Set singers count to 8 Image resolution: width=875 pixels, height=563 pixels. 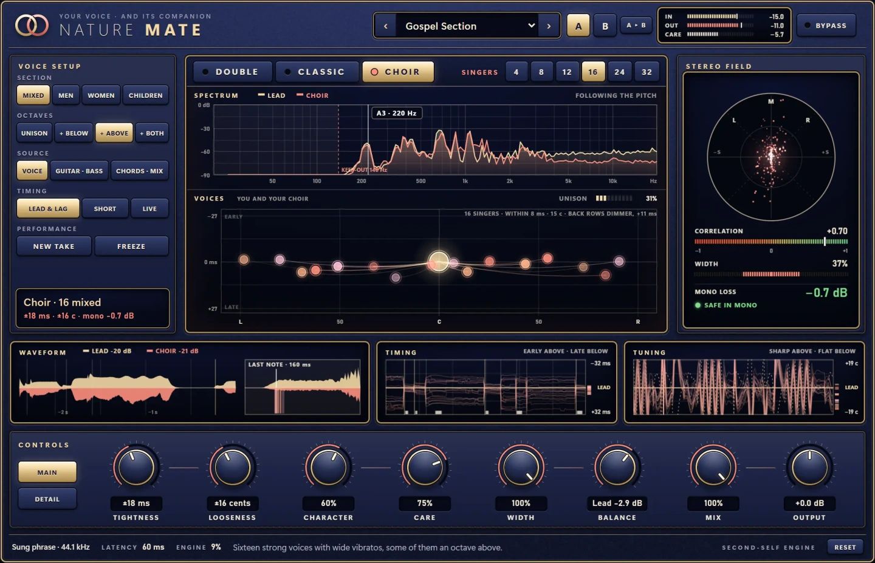coord(541,72)
